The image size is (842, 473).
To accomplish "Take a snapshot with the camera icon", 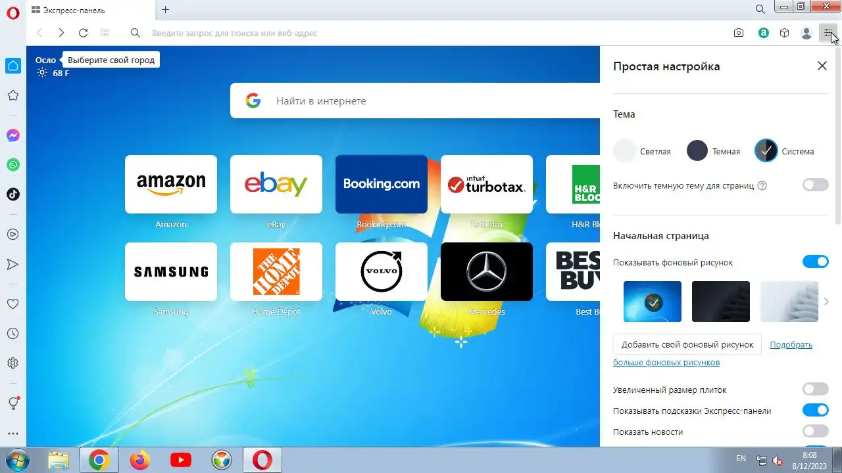I will pyautogui.click(x=739, y=33).
